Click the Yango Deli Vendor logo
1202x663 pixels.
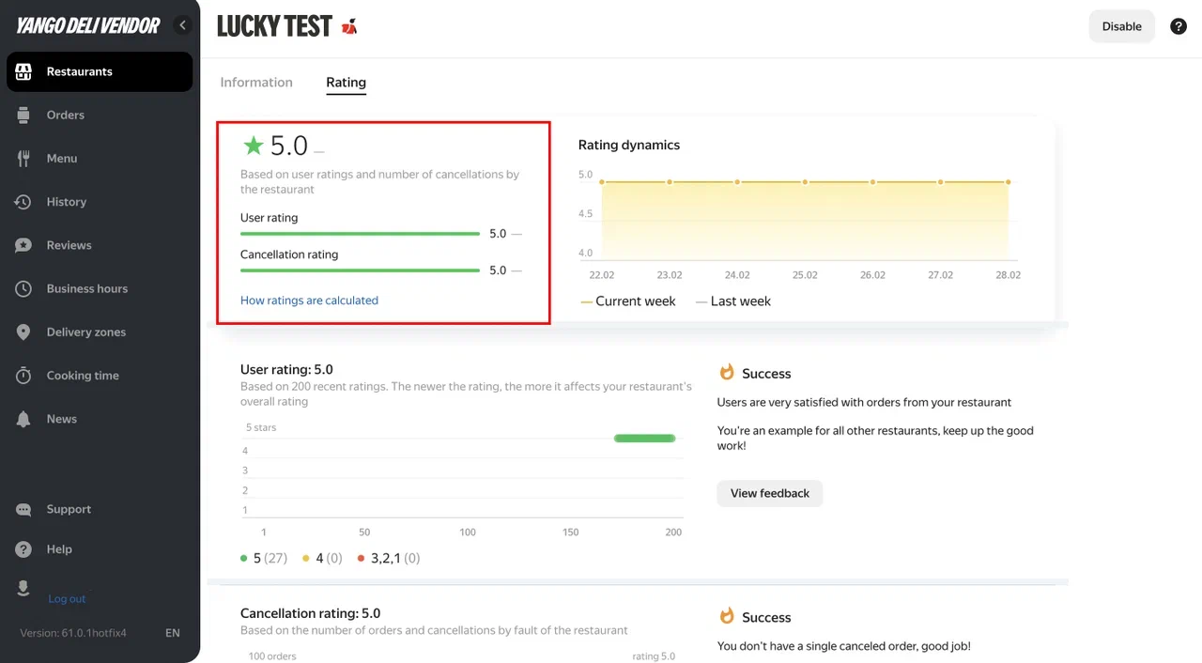pos(87,26)
